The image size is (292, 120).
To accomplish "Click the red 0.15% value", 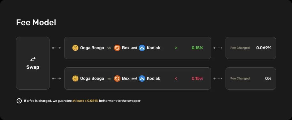I will pos(197,79).
